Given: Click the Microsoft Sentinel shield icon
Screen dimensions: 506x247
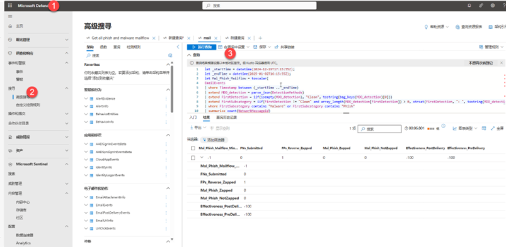Looking at the screenshot, I should (x=10, y=164).
